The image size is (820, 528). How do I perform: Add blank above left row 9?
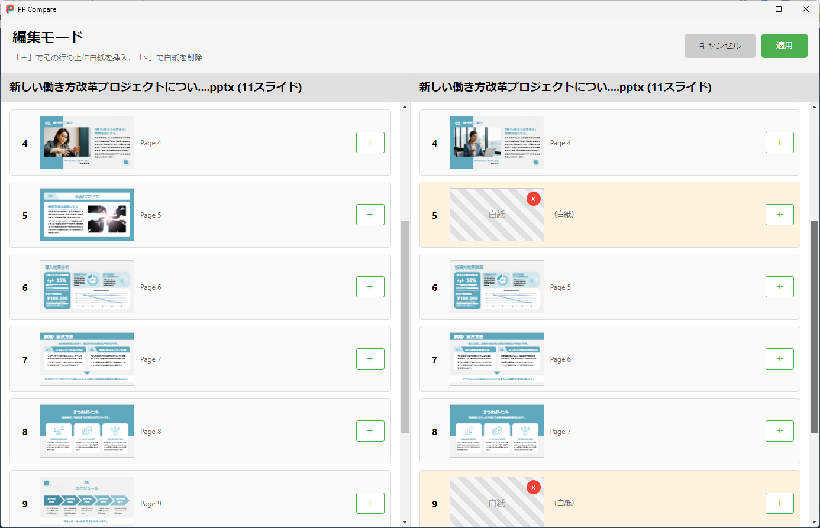tap(370, 503)
